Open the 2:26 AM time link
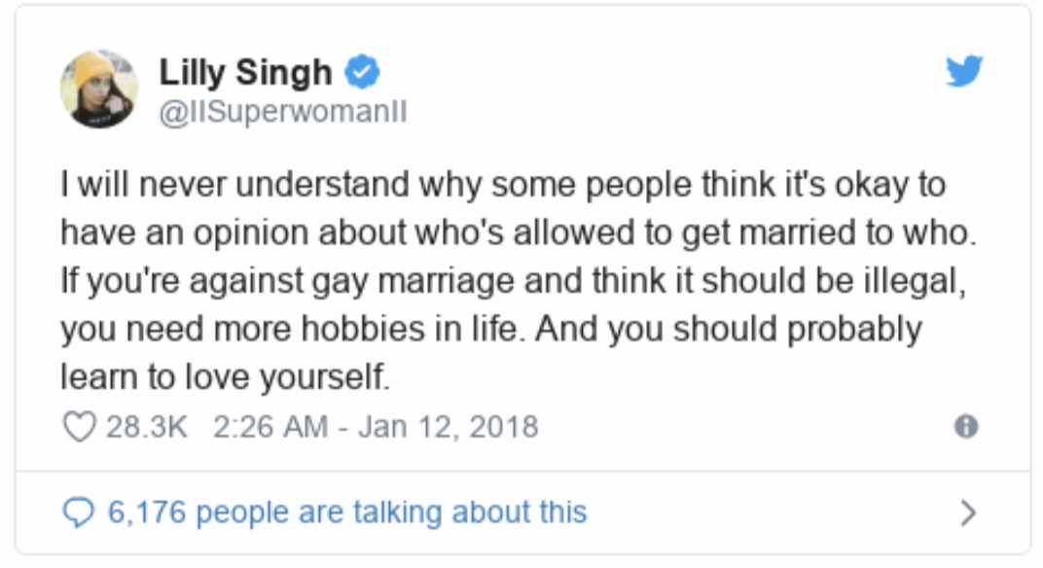 (270, 426)
